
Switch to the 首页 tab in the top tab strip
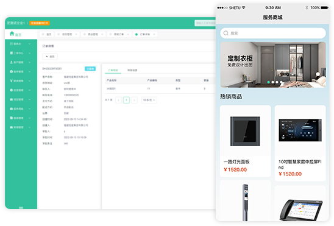coord(47,34)
